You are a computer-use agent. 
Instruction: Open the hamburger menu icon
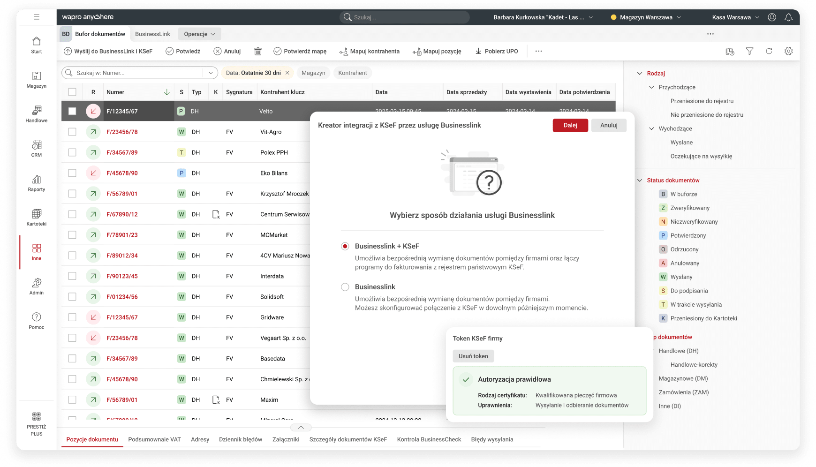pos(37,17)
